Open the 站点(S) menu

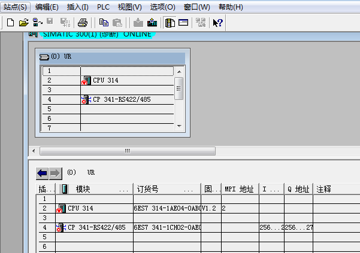15,7
